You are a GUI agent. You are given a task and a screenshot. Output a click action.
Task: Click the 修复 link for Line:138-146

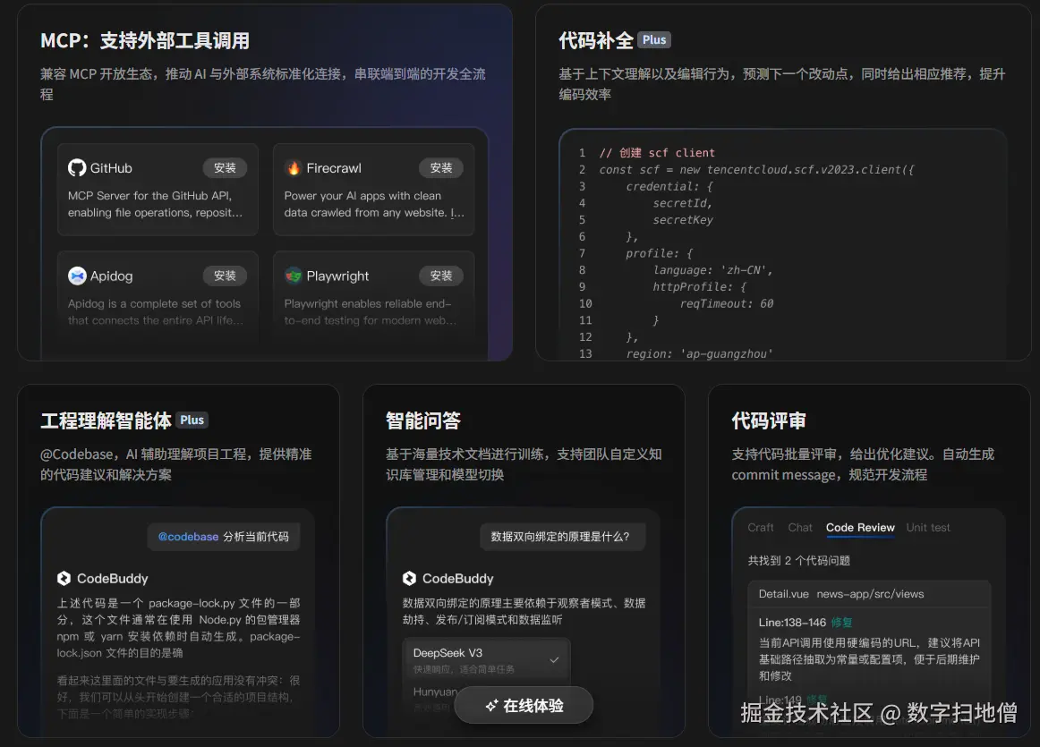841,623
